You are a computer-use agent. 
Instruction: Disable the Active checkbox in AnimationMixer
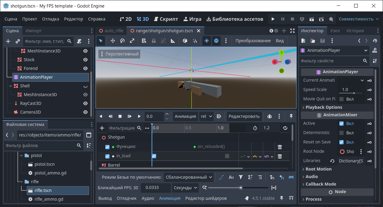click(341, 124)
